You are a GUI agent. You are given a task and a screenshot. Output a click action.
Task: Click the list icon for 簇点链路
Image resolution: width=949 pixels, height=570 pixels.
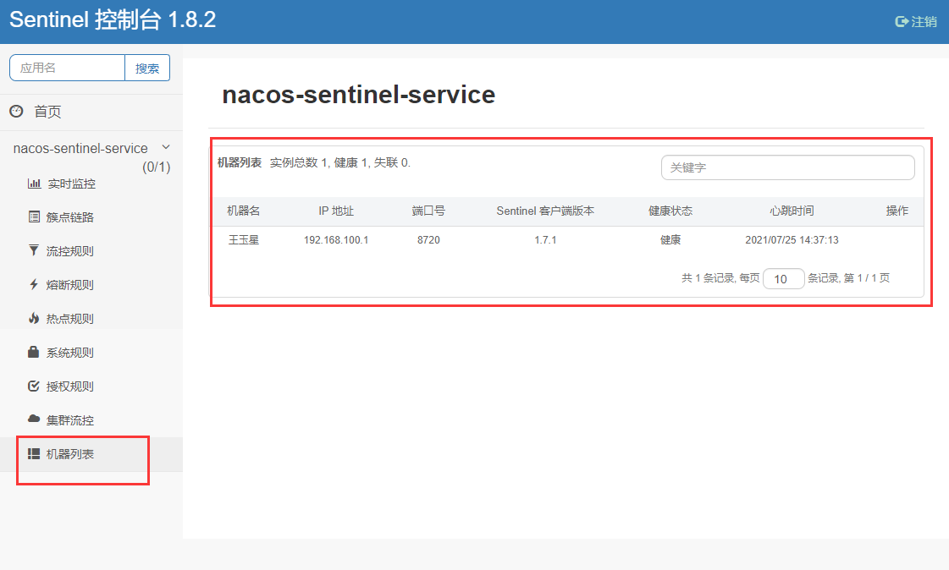click(x=34, y=217)
